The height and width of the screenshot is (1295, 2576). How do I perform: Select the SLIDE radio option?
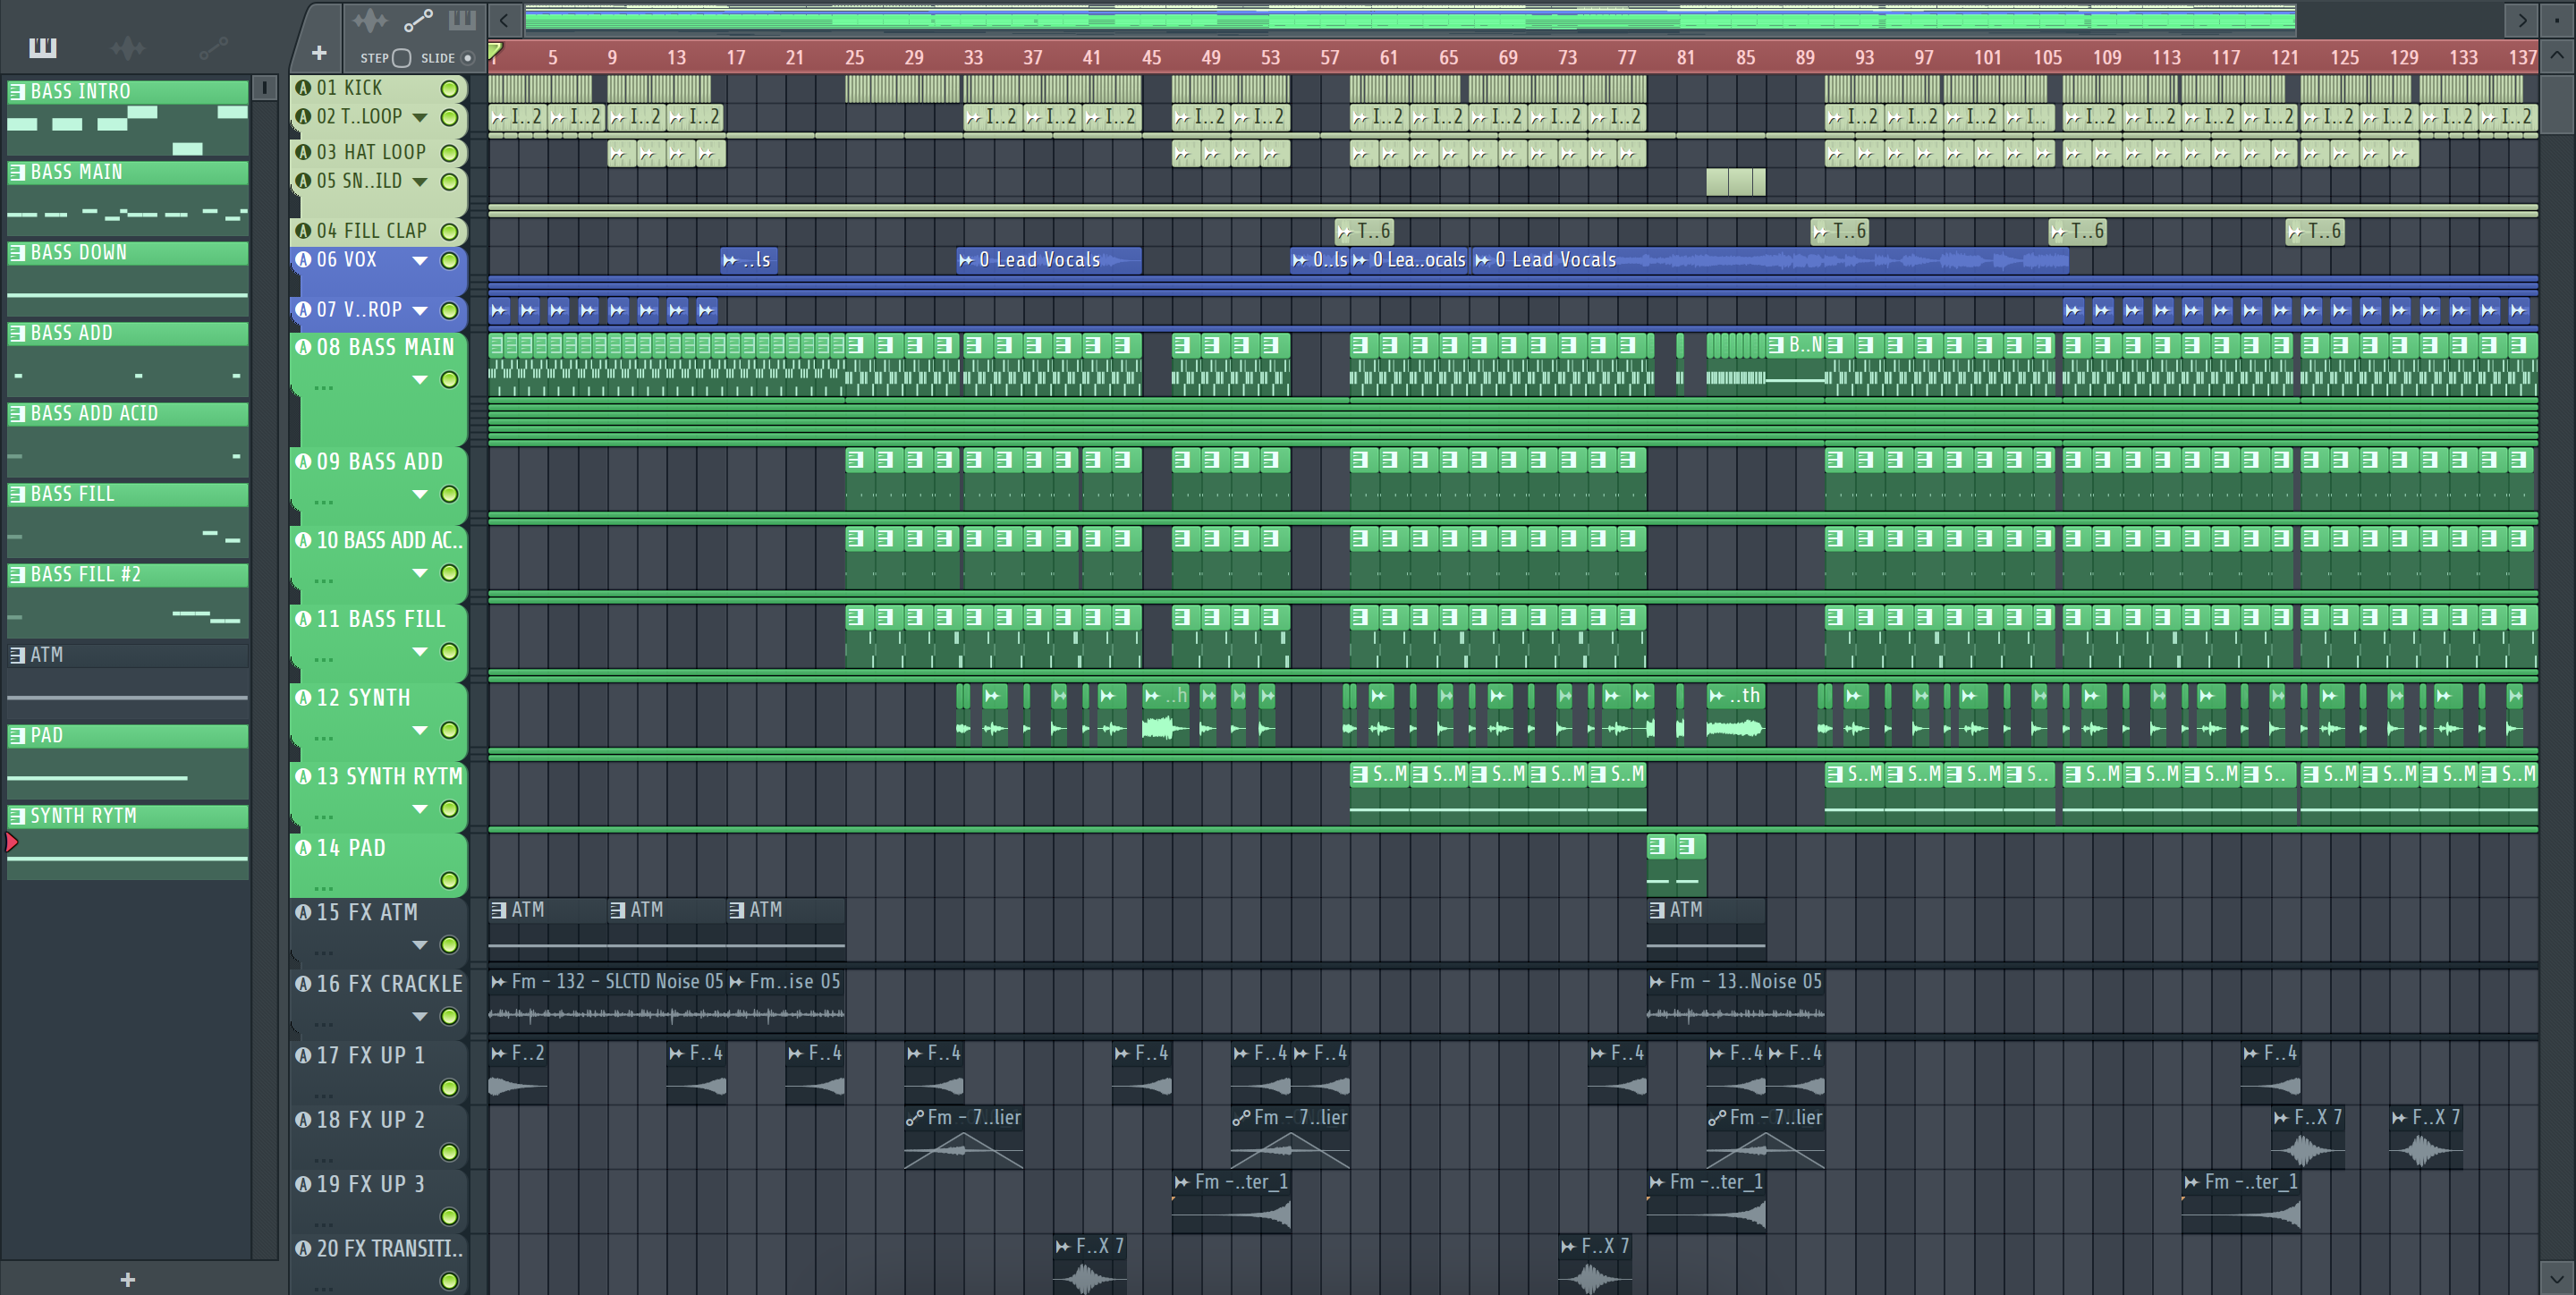(467, 58)
